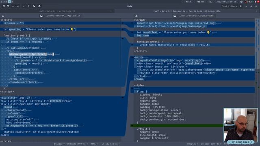This screenshot has height=146, width=260.
Task: Click next conflict right chevron
Action: click(x=28, y=6)
